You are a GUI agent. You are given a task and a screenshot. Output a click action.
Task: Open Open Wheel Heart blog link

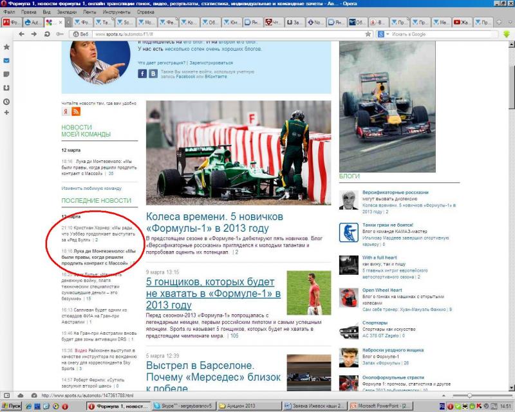382,290
